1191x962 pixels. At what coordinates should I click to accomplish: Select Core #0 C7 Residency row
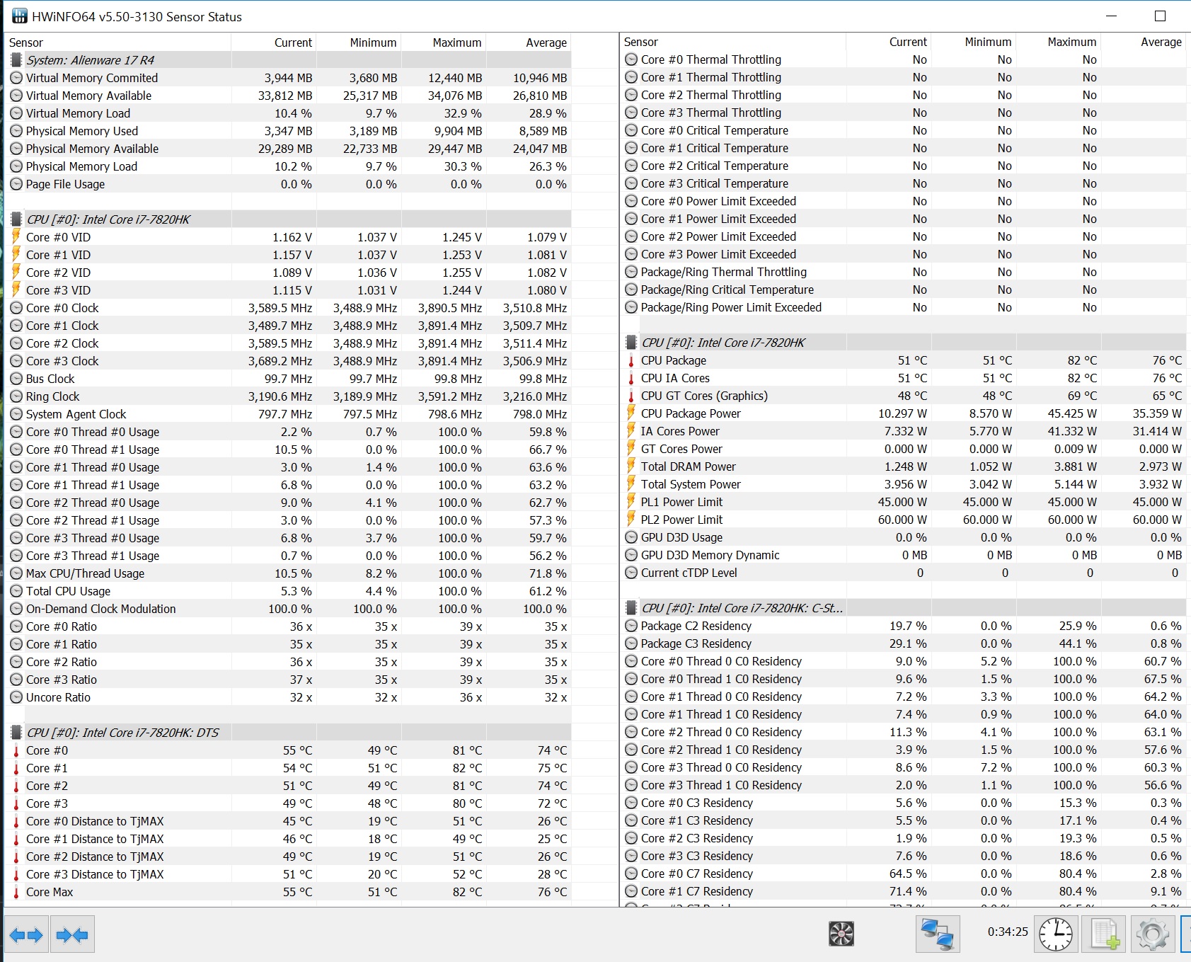pos(903,874)
